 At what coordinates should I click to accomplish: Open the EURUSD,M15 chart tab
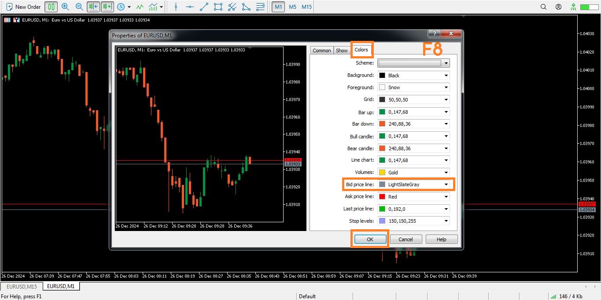[x=21, y=286]
